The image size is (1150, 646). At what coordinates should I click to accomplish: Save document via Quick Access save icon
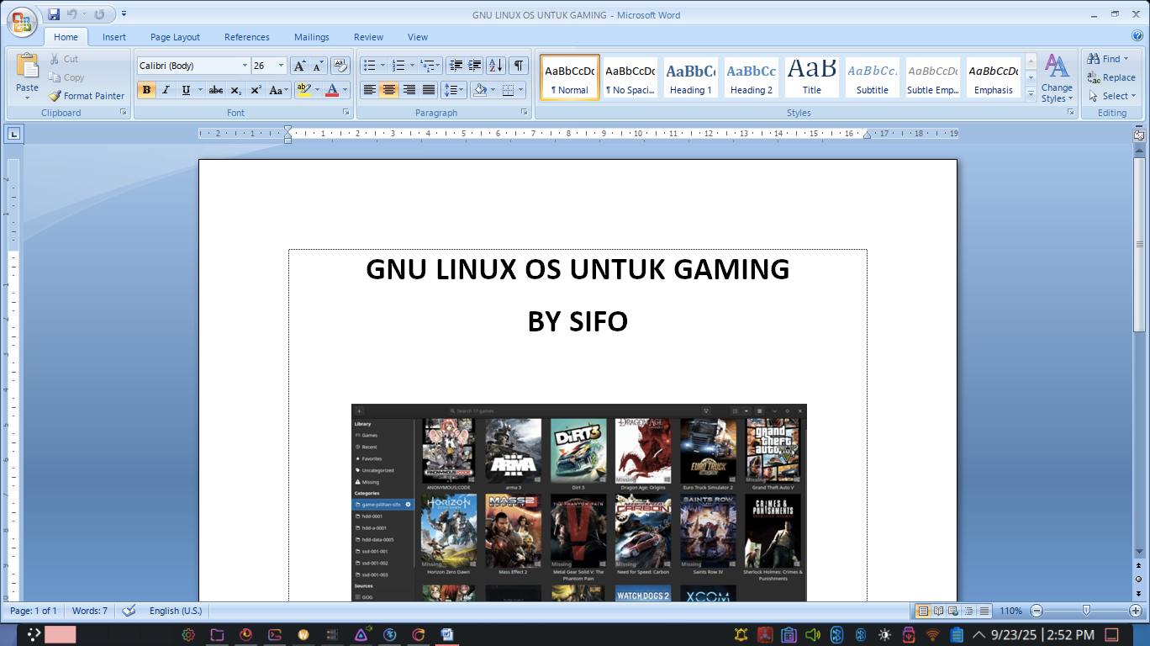point(54,14)
